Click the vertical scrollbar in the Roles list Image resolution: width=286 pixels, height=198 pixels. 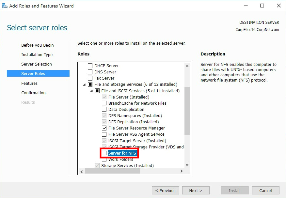click(x=187, y=114)
